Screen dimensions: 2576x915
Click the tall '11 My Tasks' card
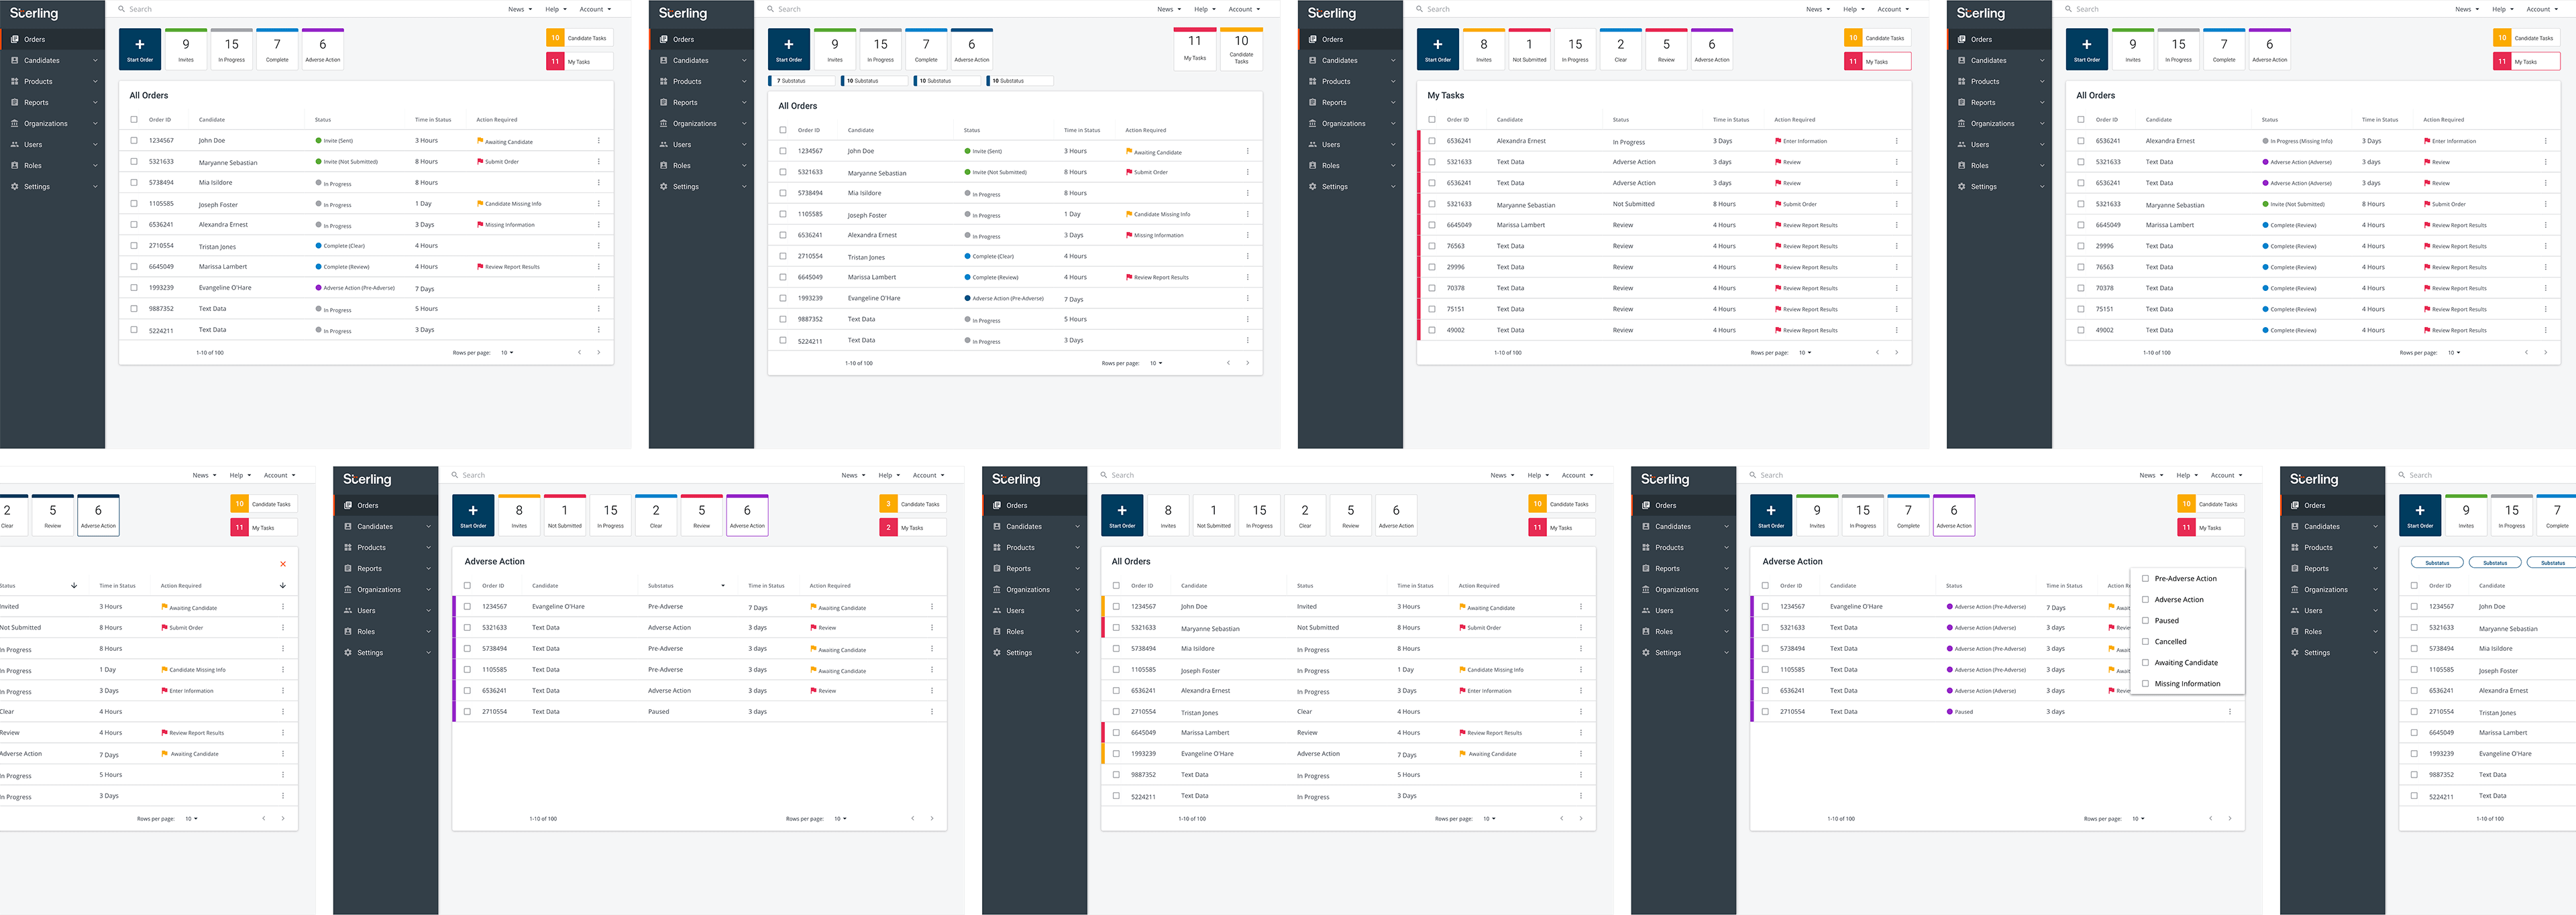click(1195, 49)
